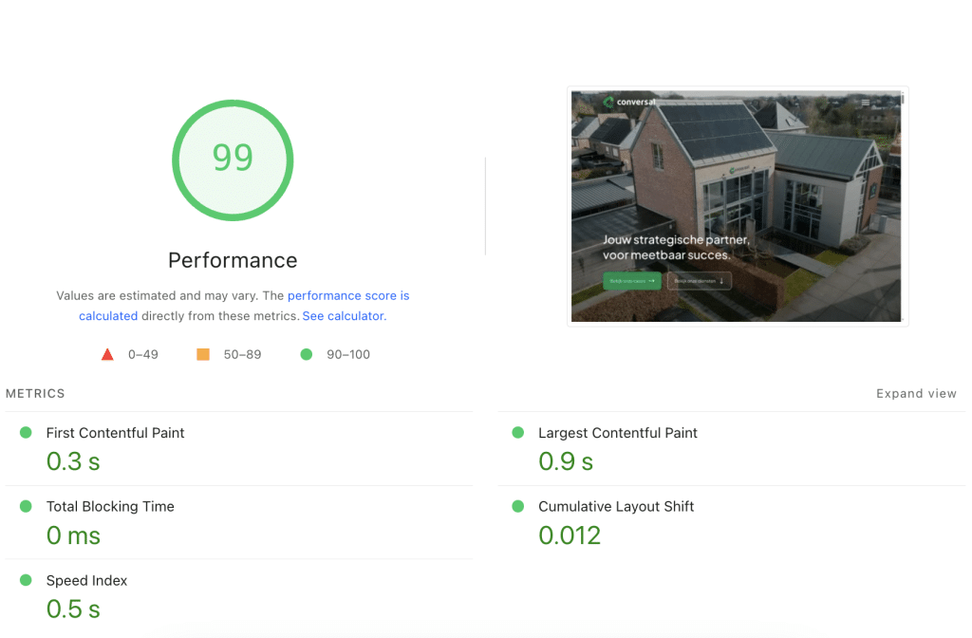
Task: Click Expand view above the metrics
Action: point(916,393)
